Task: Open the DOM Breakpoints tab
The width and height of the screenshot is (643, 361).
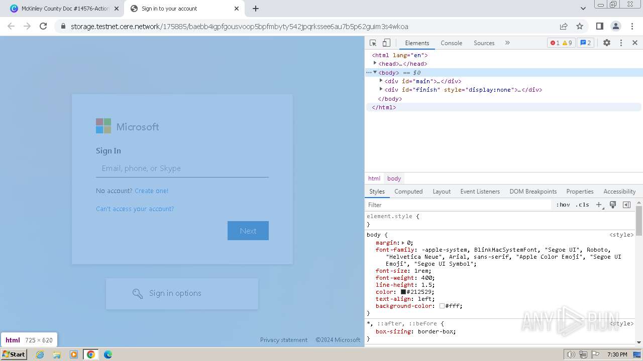Action: [x=533, y=192]
